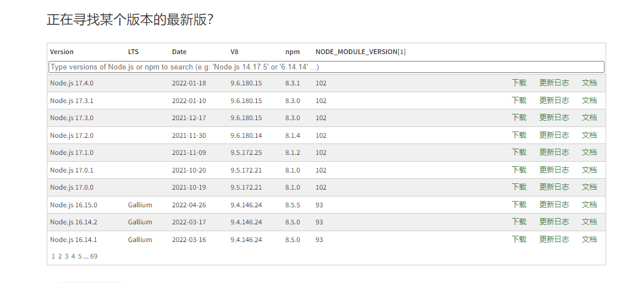This screenshot has height=283, width=633.
Task: Go to page 3 of the version list
Action: click(x=66, y=256)
